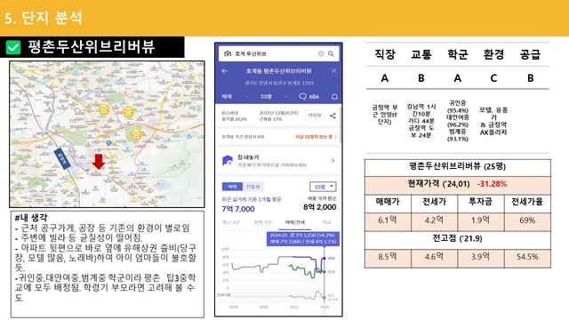569x320 pixels.
Task: Click the -31.28% red percentage
Action: tap(492, 184)
